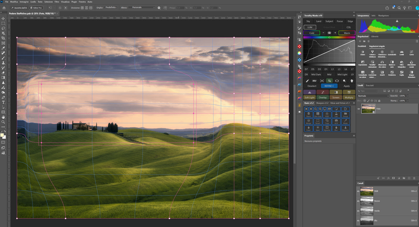This screenshot has width=419, height=227.
Task: Toggle visibility of the RGB channel
Action: click(358, 191)
